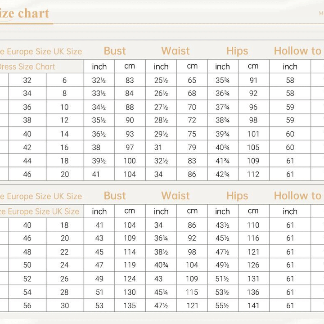Click the "Hollow to" header in the lower table

coord(297,196)
